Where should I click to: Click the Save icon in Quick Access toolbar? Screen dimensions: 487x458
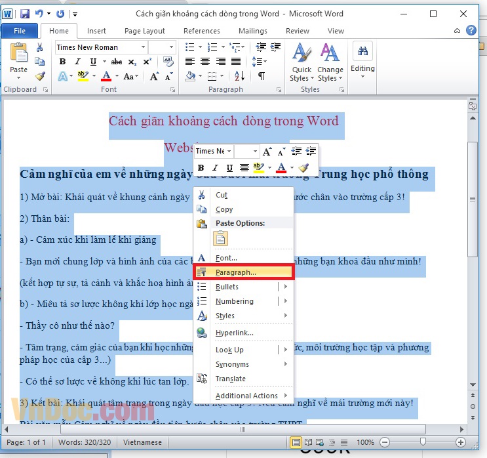click(x=24, y=14)
